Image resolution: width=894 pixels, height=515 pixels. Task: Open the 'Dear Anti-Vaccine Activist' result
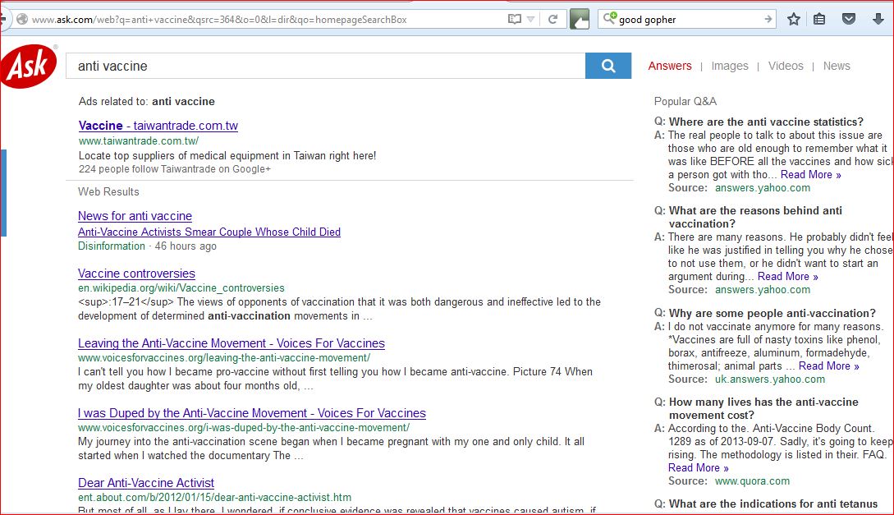click(146, 483)
